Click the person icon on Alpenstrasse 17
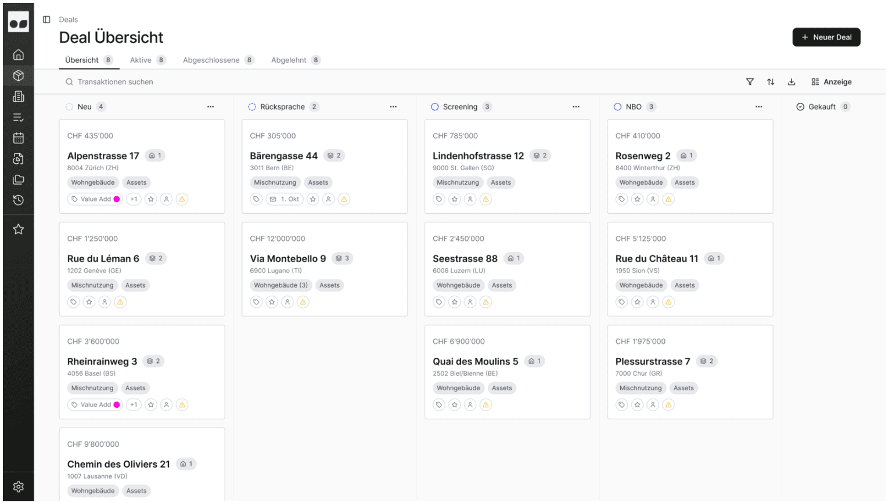The height and width of the screenshot is (503, 892). [x=167, y=199]
